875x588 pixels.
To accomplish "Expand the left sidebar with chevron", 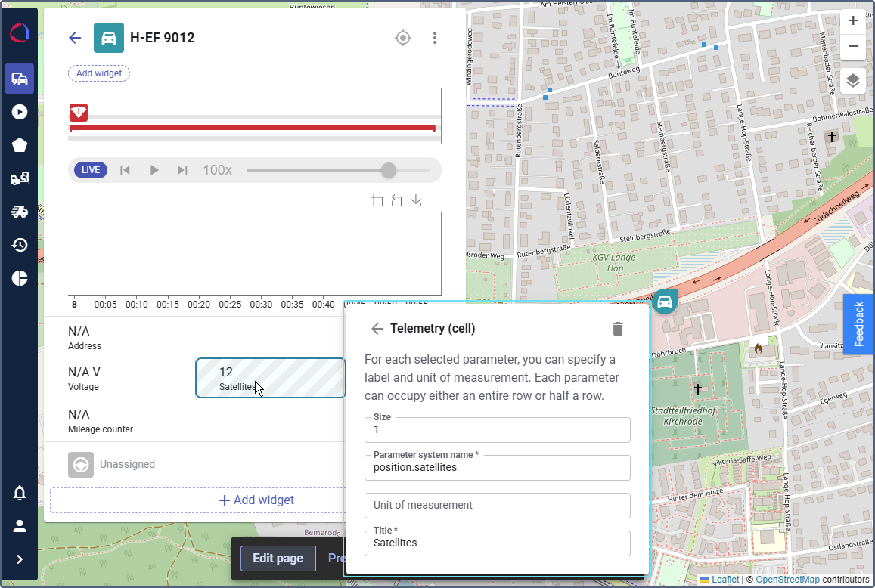I will 20,559.
